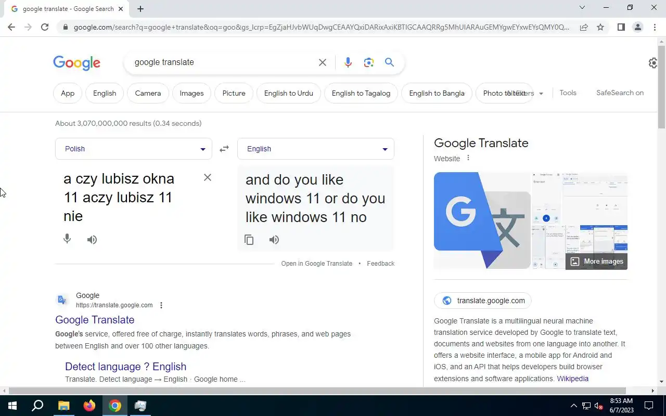Select the Camera filter chip
The image size is (666, 416).
[148, 93]
